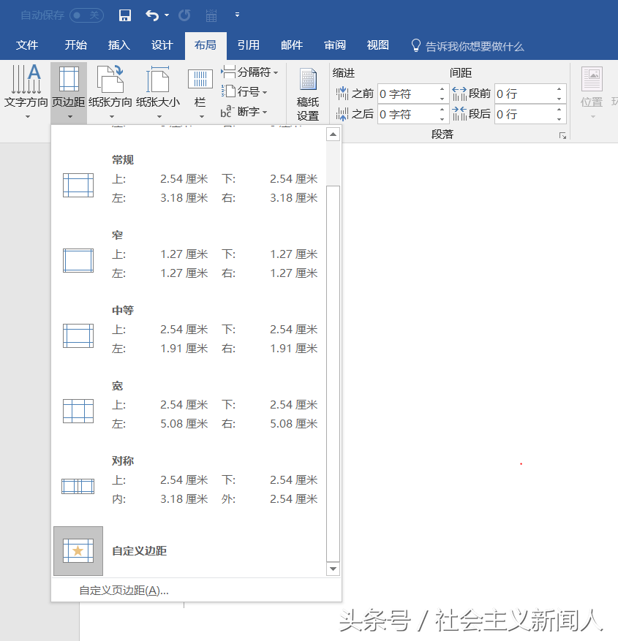The height and width of the screenshot is (641, 618).
Task: Click the Undo arrow icon
Action: coord(152,15)
